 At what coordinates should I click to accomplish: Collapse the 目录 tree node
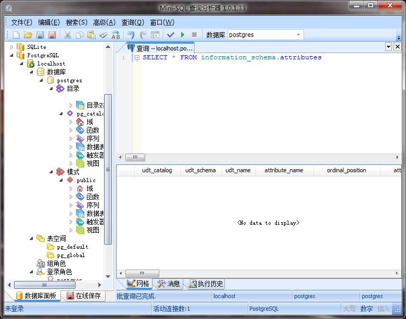click(52, 89)
